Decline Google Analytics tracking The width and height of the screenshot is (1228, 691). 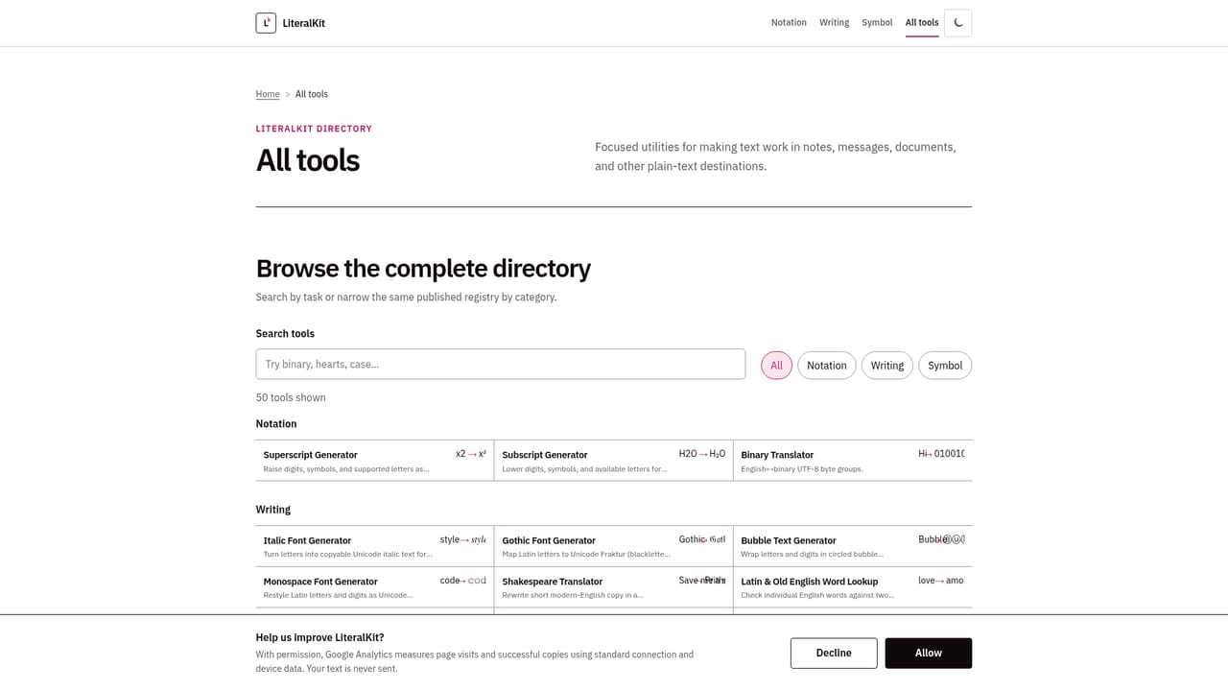834,653
